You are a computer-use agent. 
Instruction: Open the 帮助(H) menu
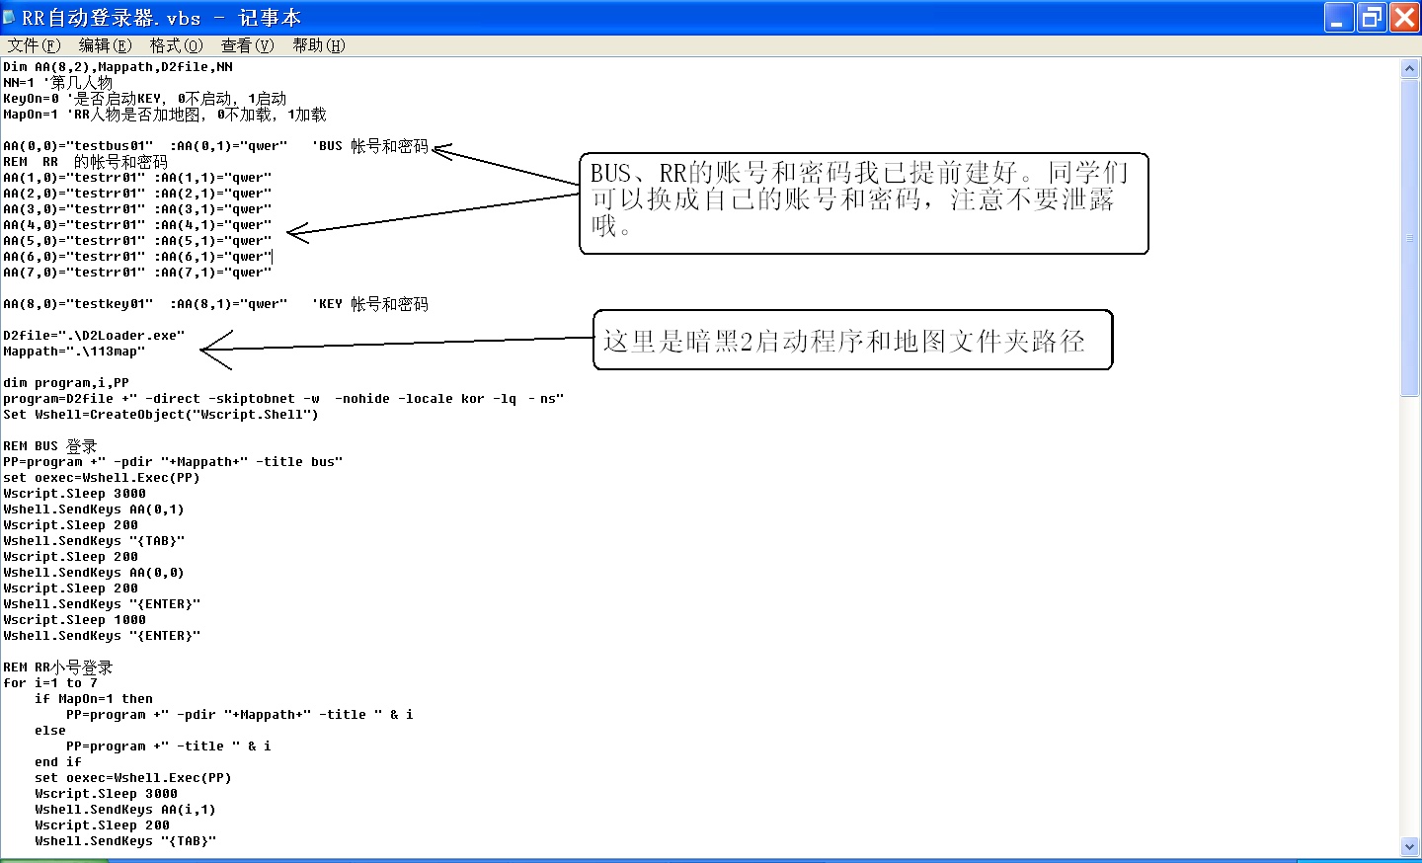319,45
